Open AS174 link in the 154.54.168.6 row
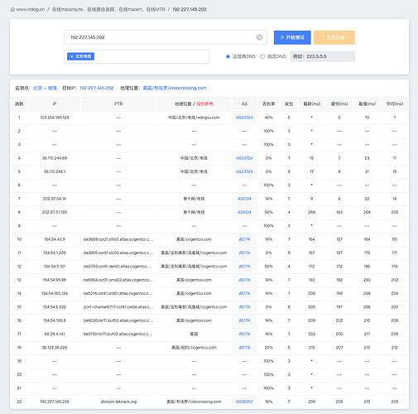 pyautogui.click(x=244, y=320)
